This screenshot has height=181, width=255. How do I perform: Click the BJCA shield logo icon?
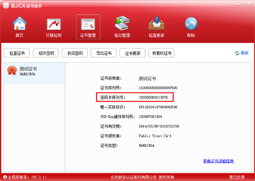6,6
